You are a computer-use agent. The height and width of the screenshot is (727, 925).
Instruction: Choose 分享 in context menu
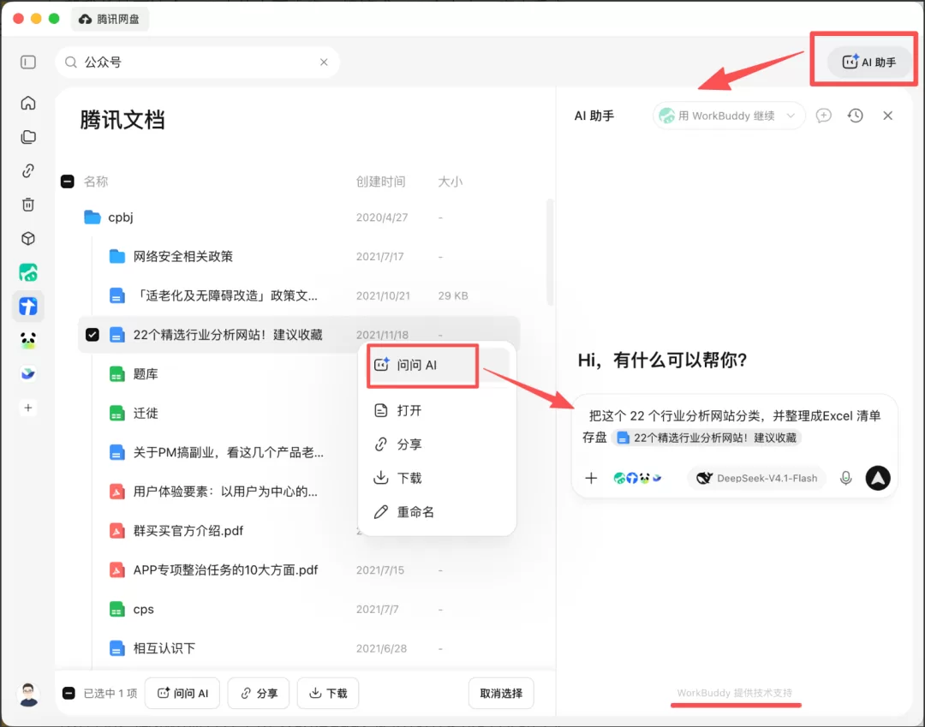coord(437,444)
